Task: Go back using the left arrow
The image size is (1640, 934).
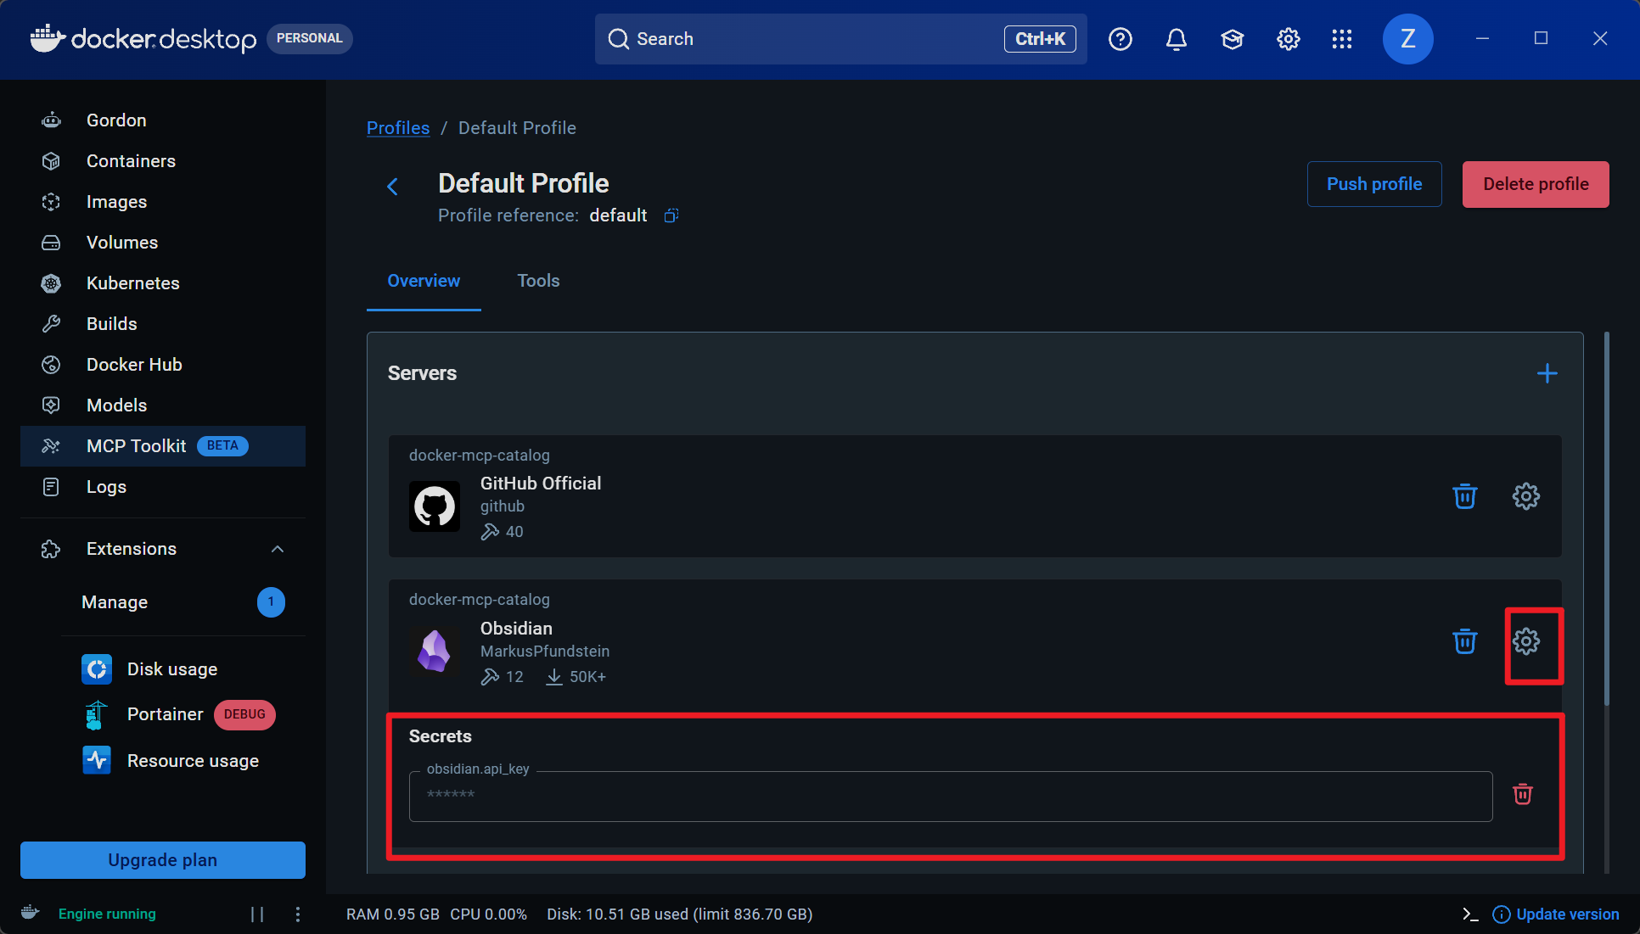Action: click(x=392, y=187)
